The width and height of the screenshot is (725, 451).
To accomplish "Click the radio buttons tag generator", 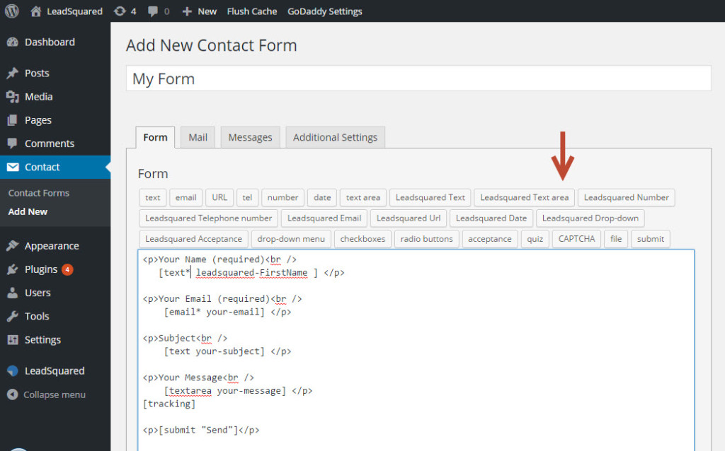I will [426, 239].
